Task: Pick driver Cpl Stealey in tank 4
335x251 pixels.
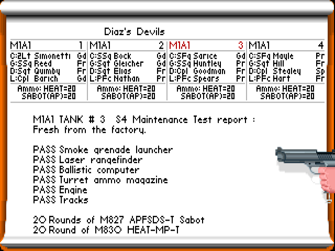Action: pyautogui.click(x=275, y=71)
